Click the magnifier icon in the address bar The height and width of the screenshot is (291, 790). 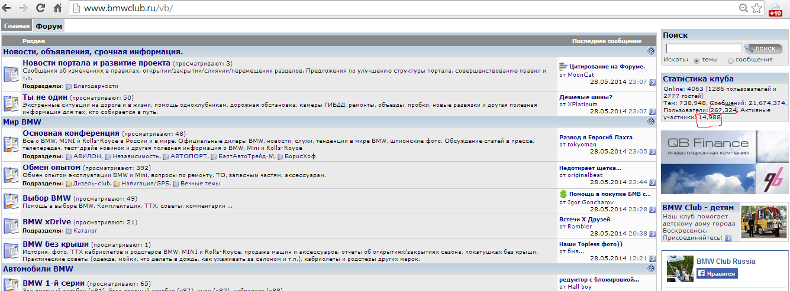click(744, 8)
